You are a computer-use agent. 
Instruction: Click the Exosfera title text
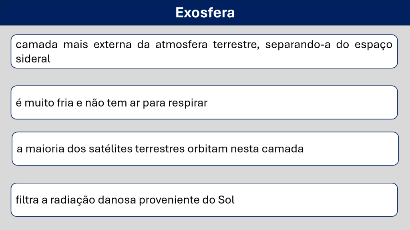pyautogui.click(x=205, y=13)
